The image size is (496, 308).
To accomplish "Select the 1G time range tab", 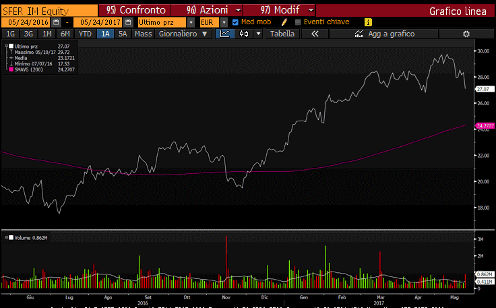I will pos(10,34).
